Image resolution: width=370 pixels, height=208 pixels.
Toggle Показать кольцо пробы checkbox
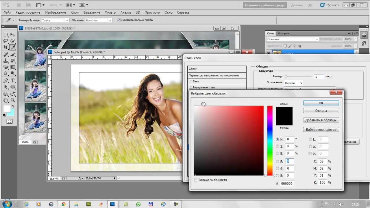point(119,20)
